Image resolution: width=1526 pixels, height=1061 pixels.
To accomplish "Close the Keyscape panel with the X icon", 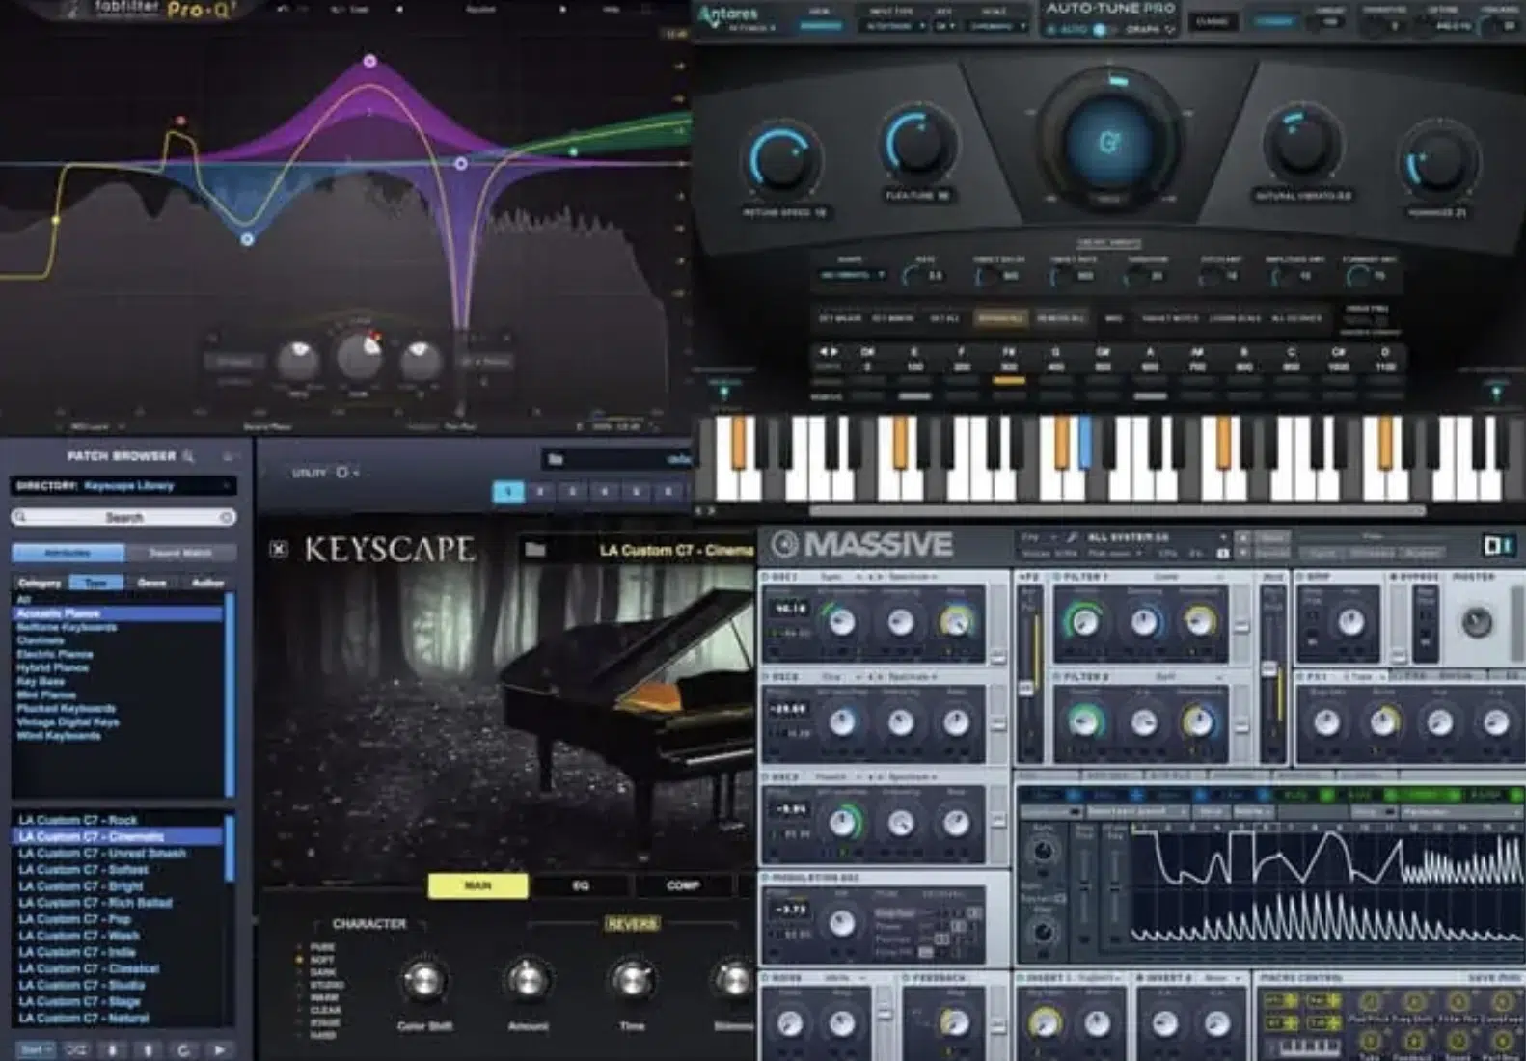I will tap(279, 549).
